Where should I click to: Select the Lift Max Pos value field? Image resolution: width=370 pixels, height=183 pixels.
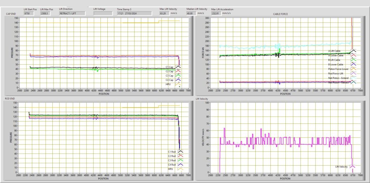[45, 13]
